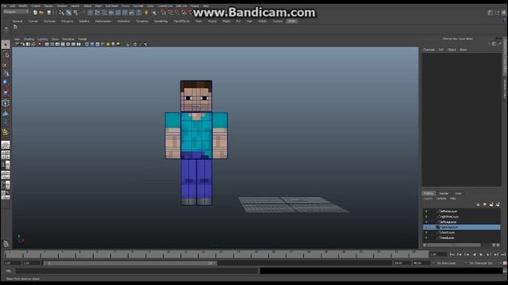Select the headLayer row
Viewport: 508px width, 285px height.
point(462,237)
